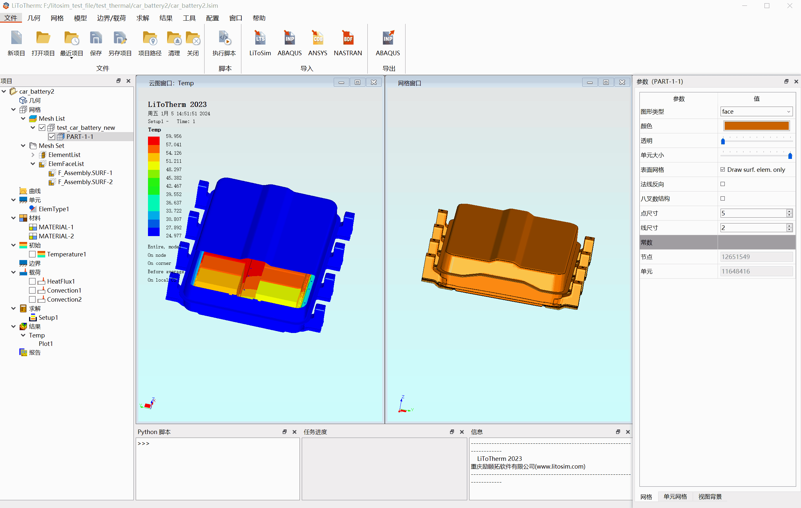The width and height of the screenshot is (801, 508).
Task: Click the ElemType1 item icon
Action: [x=33, y=209]
